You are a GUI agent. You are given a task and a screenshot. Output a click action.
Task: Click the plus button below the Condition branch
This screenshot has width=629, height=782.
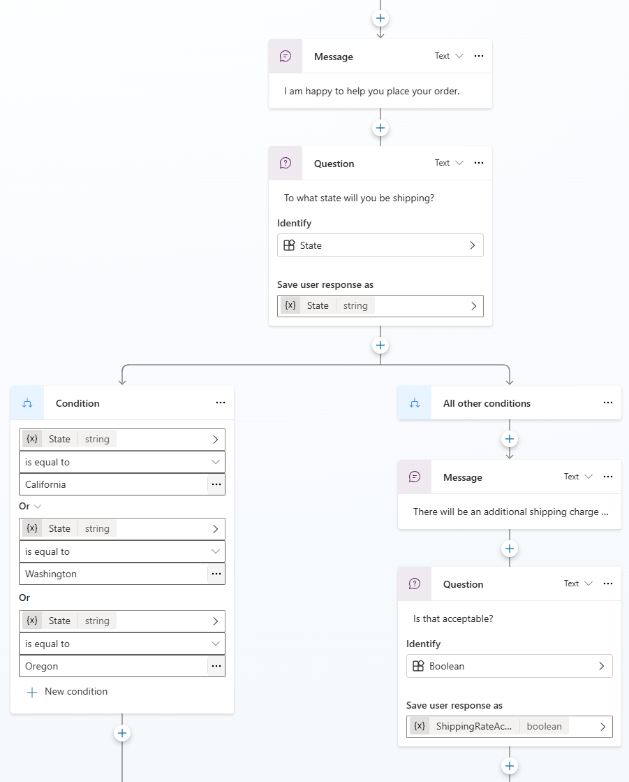pyautogui.click(x=121, y=733)
